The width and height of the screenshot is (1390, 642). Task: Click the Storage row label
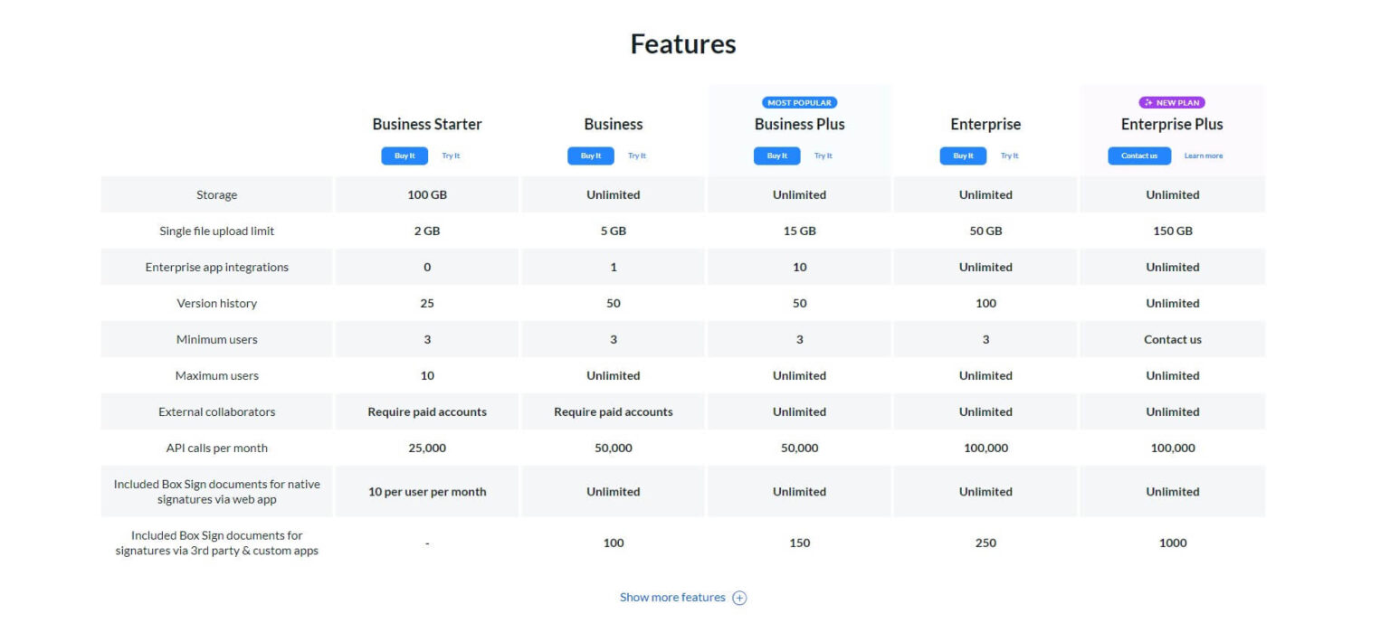click(216, 194)
